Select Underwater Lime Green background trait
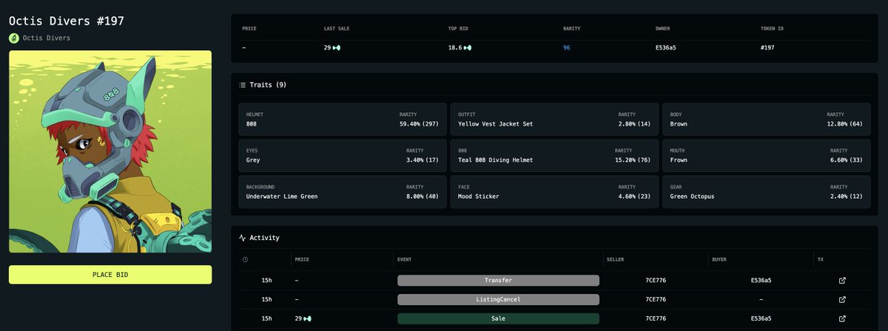 343,191
